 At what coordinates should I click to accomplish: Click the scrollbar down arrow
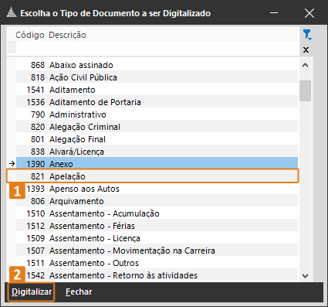(306, 276)
